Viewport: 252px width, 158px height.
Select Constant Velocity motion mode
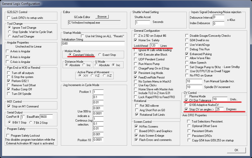(x=70, y=55)
